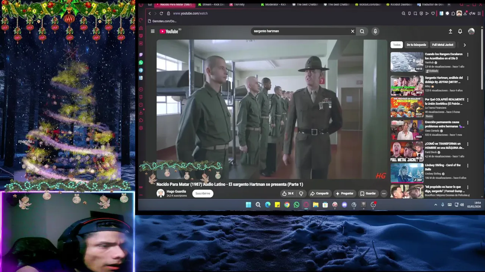Open Telegram in the Opera sidebar
The width and height of the screenshot is (485, 272).
(x=141, y=70)
